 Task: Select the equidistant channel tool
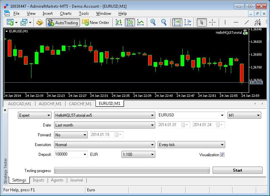(x=258, y=22)
